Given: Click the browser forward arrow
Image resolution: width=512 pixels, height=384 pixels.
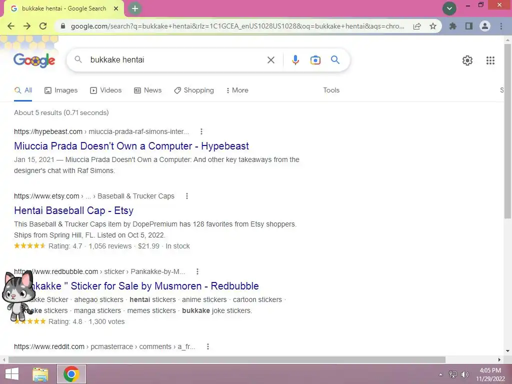Looking at the screenshot, I should [27, 26].
